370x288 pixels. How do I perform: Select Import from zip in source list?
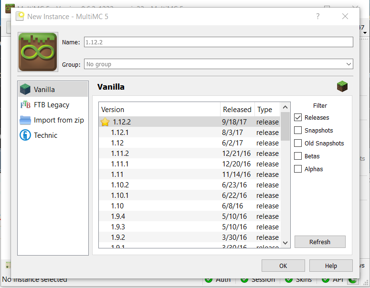tap(53, 120)
